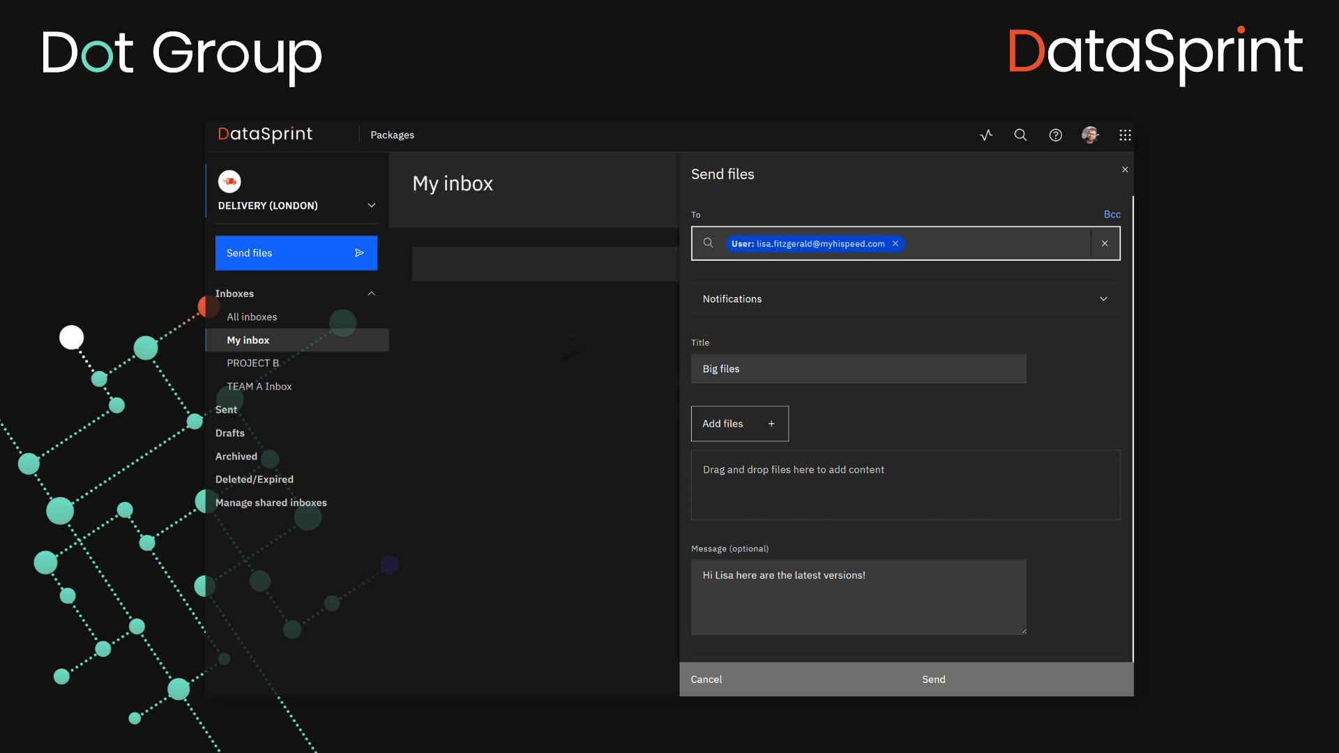This screenshot has height=753, width=1339.
Task: Cancel the send files form
Action: pyautogui.click(x=706, y=679)
